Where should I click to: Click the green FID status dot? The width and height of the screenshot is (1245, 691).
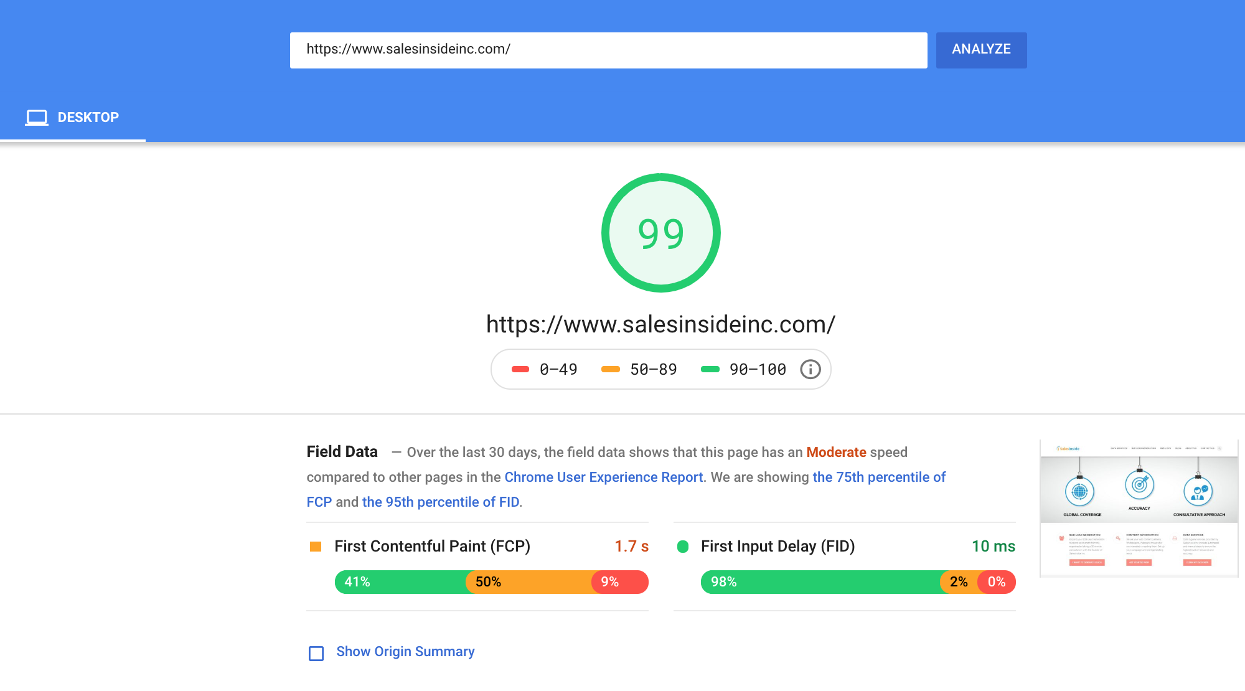point(683,547)
